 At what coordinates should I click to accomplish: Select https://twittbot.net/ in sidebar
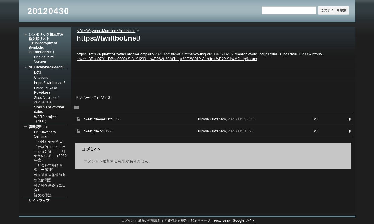pos(50,83)
